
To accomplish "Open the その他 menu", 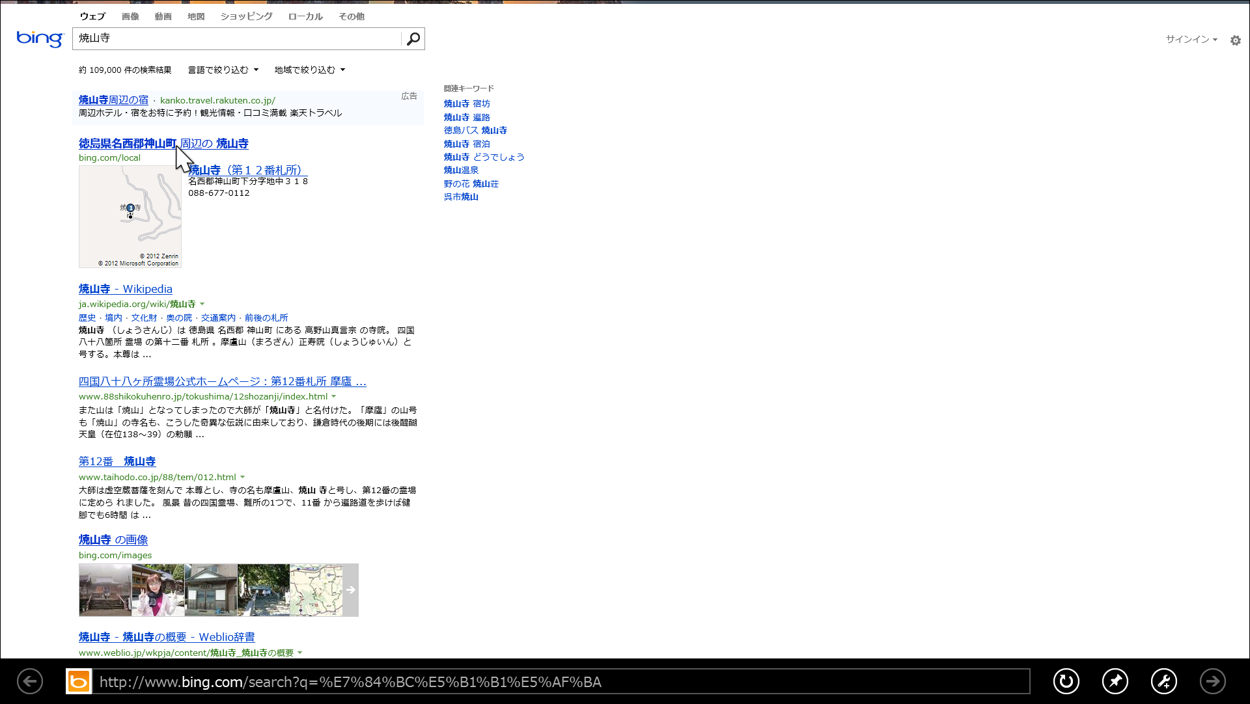I will pyautogui.click(x=352, y=16).
